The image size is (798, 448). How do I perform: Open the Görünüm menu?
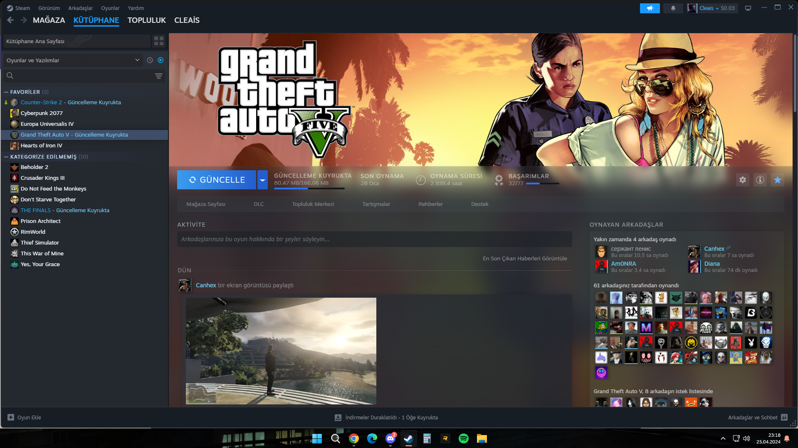[49, 8]
